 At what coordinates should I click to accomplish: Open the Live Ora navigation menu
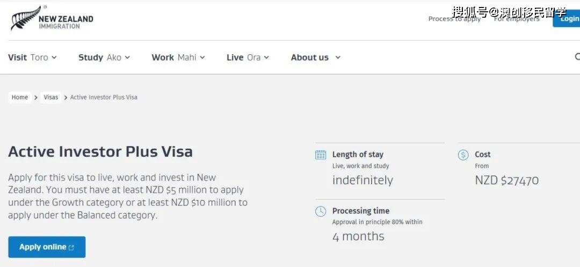(x=248, y=57)
